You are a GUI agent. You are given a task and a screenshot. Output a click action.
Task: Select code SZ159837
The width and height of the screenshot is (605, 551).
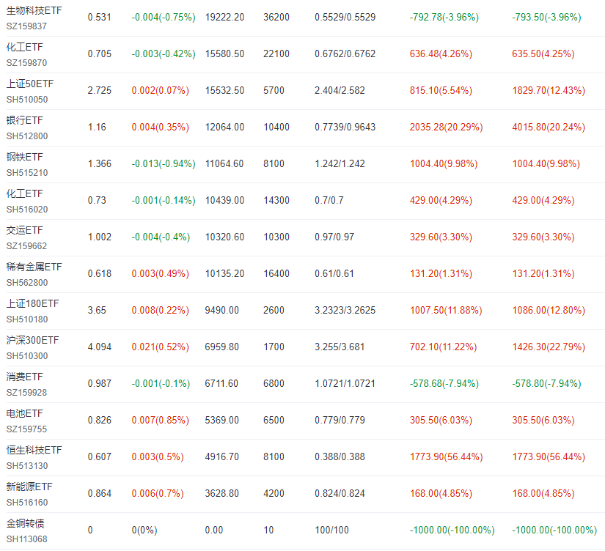click(x=26, y=26)
